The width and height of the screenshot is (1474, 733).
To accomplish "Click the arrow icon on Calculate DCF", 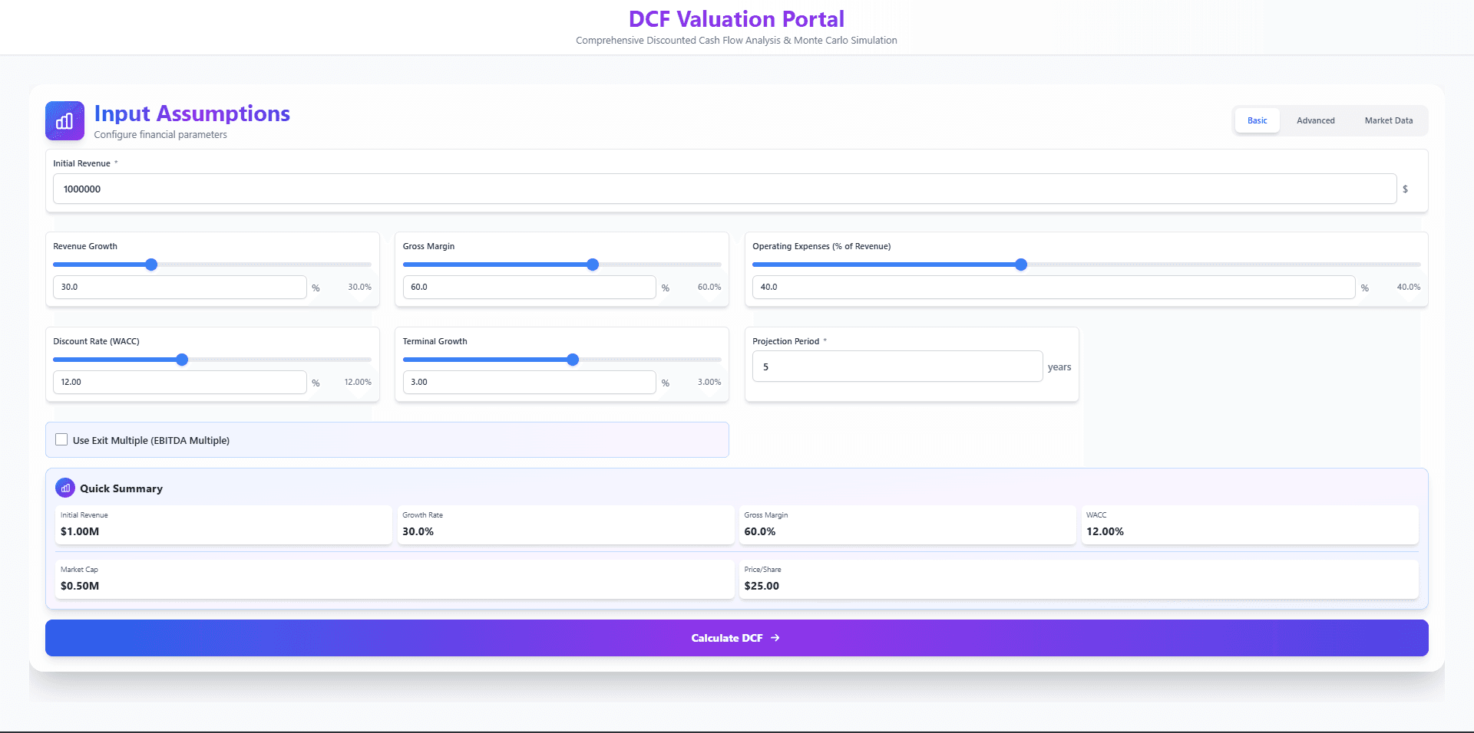I will pyautogui.click(x=775, y=638).
